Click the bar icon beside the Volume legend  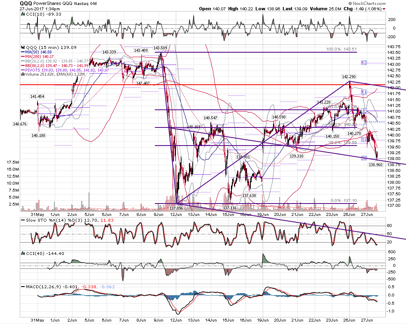pos(23,74)
